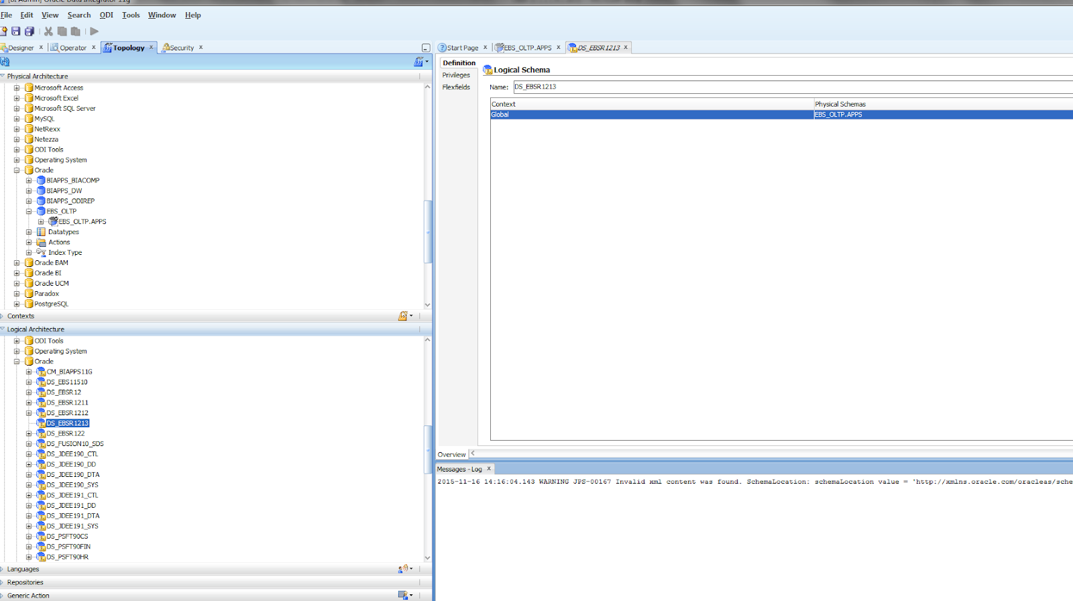Select the Index Type tree item
1073x601 pixels.
[x=65, y=253]
